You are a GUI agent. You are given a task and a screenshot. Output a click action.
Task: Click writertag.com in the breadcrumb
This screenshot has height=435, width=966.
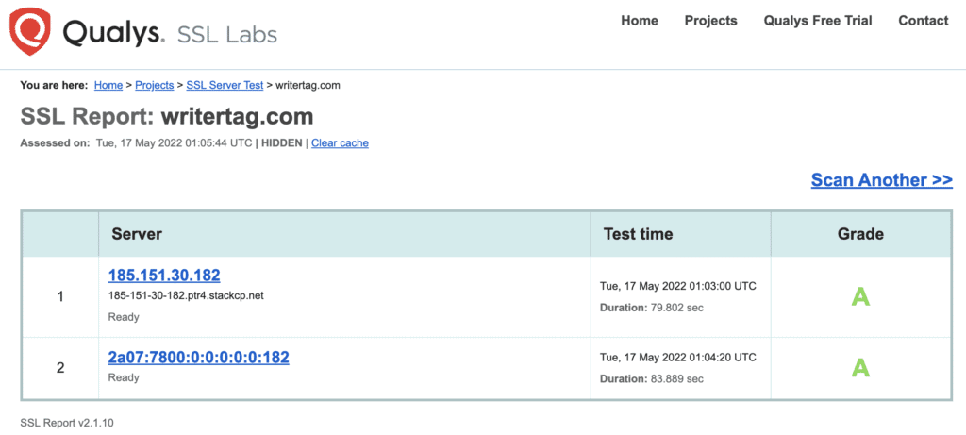point(308,86)
